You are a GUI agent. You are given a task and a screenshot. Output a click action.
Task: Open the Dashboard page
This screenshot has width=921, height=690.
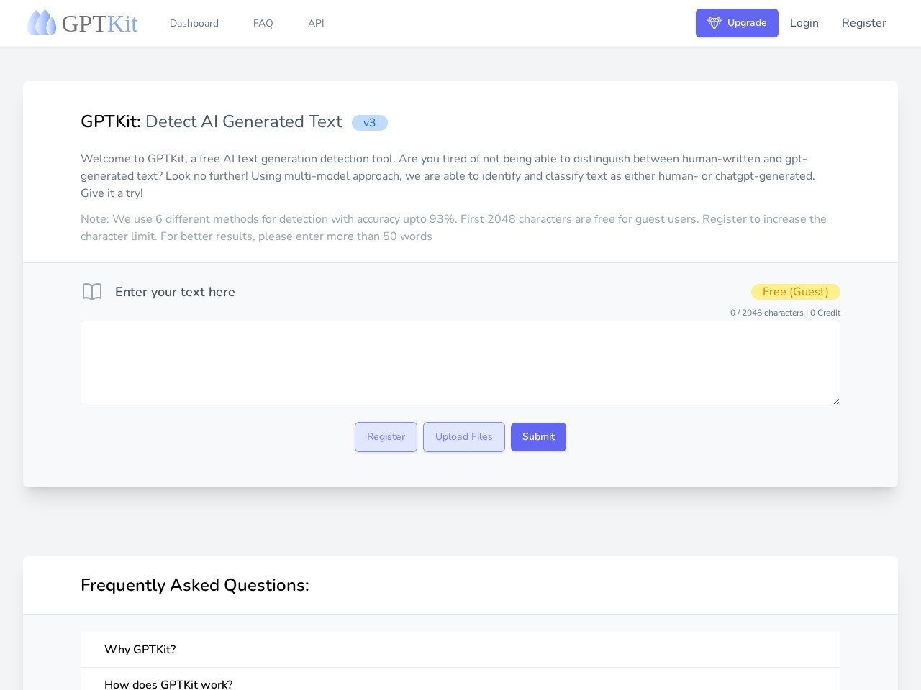point(194,23)
